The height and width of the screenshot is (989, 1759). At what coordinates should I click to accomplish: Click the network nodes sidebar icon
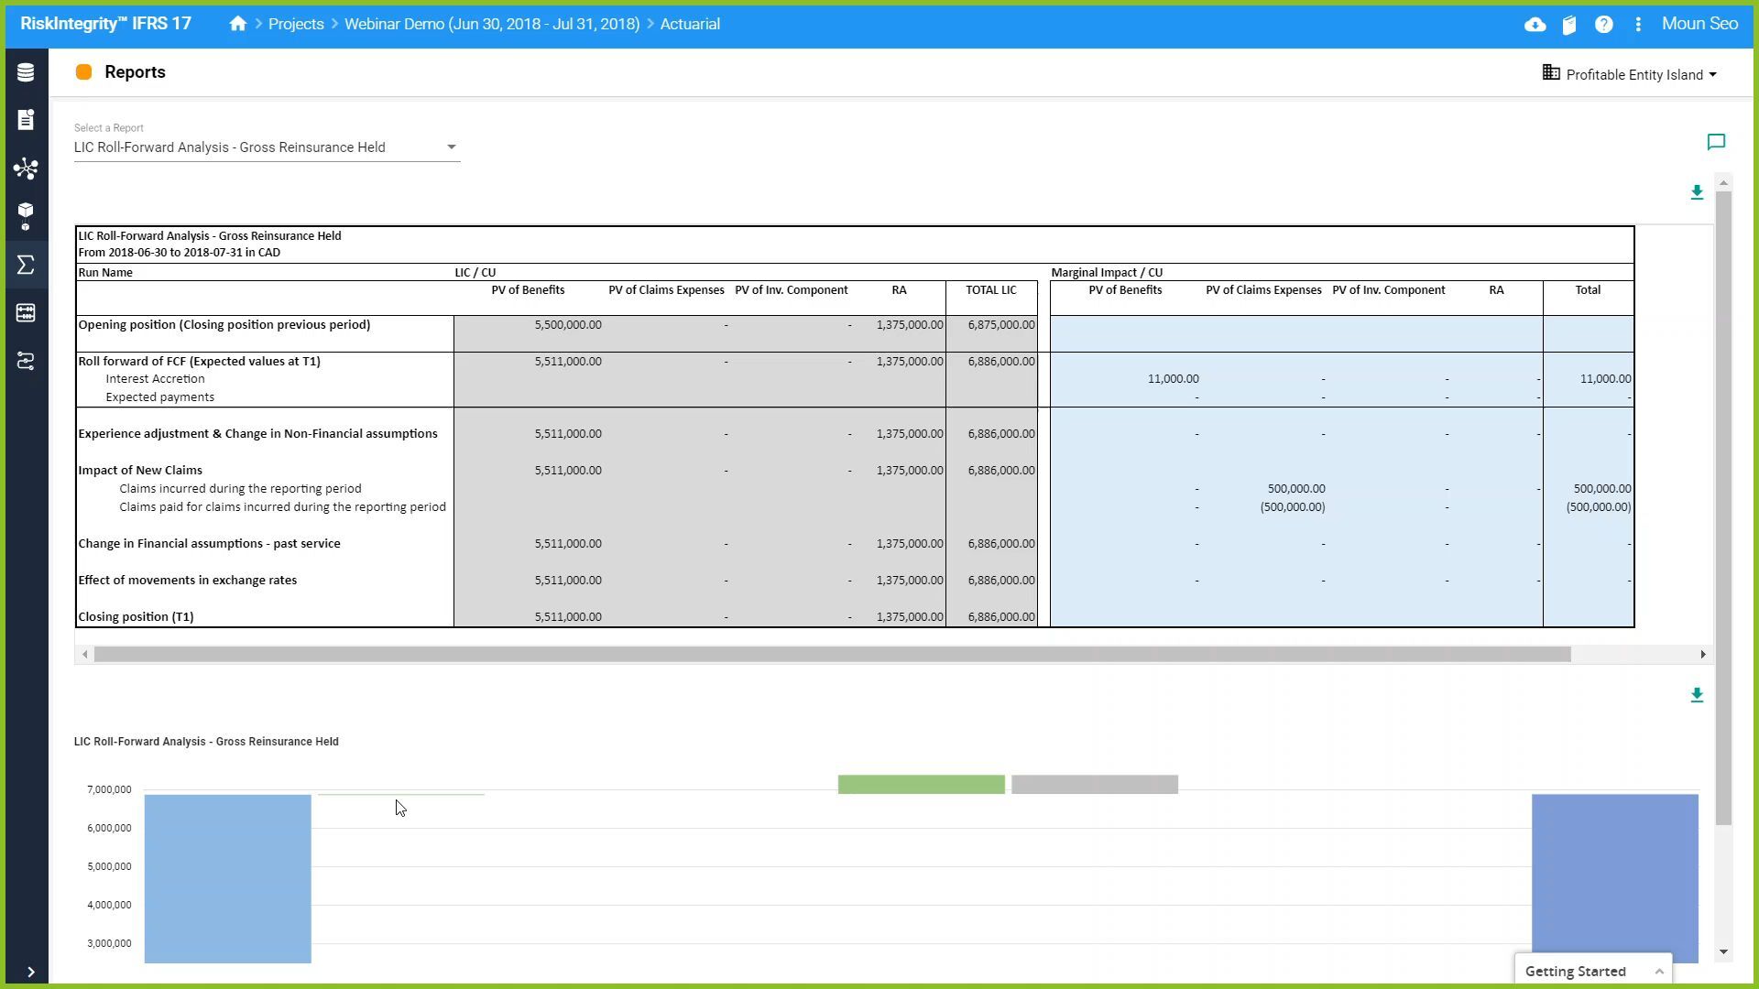pyautogui.click(x=26, y=168)
